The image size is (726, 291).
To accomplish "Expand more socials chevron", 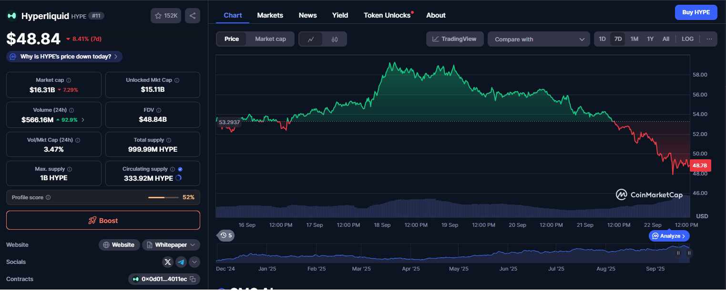I will (194, 262).
